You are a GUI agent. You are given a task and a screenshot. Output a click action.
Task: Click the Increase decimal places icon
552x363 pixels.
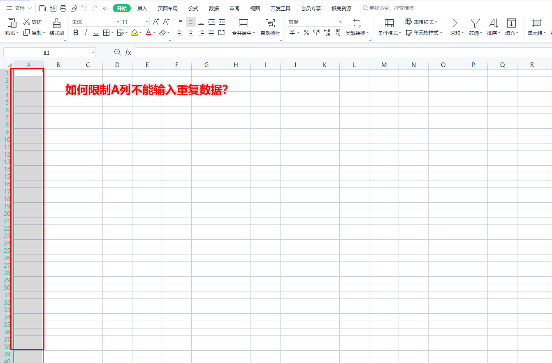click(327, 33)
